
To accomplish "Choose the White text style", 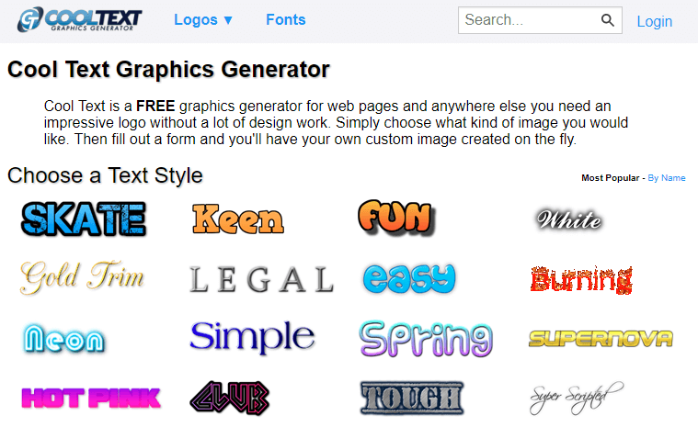I will (x=569, y=219).
